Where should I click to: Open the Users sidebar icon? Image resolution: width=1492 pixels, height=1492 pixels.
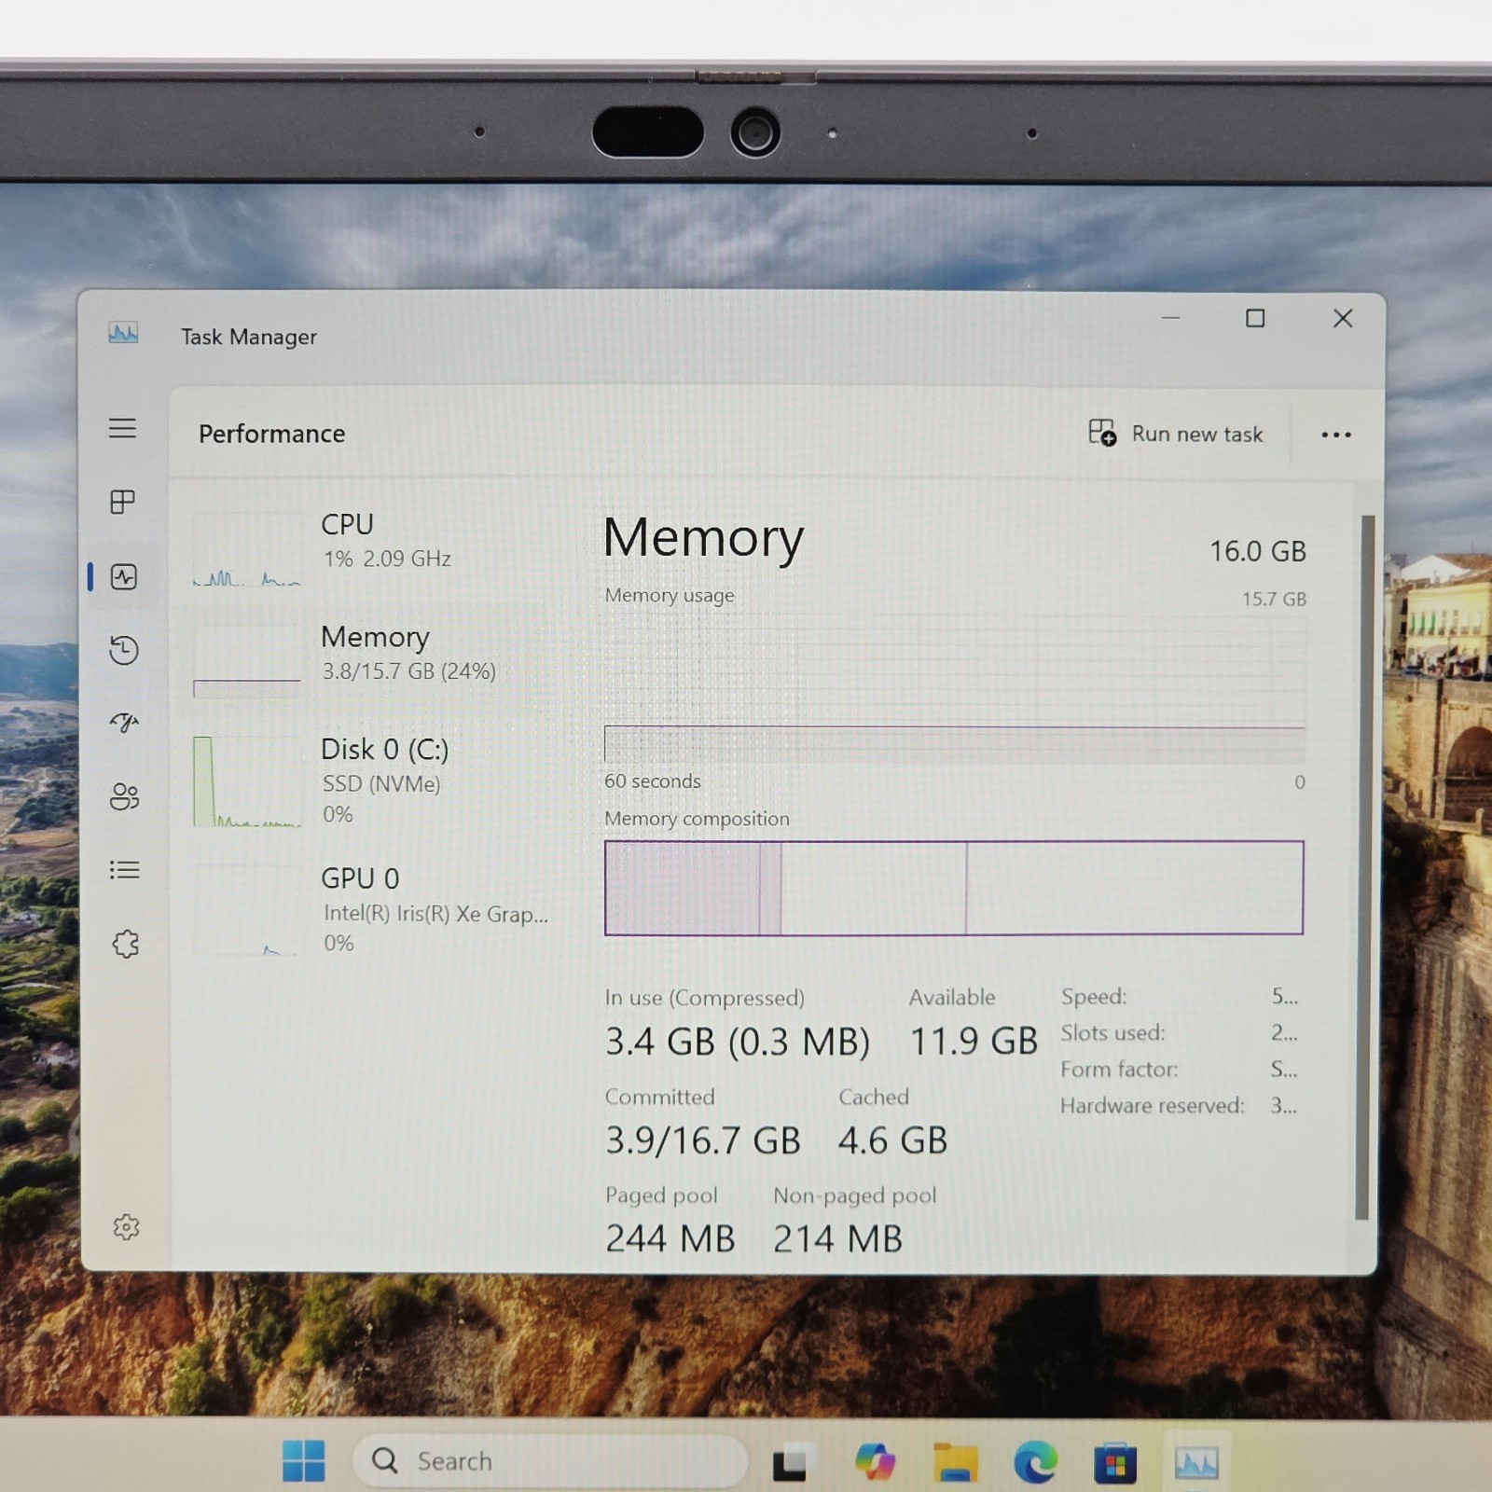point(124,796)
